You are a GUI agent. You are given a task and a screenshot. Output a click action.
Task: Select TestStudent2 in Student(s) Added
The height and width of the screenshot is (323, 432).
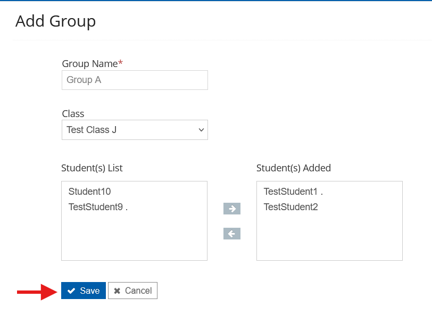(x=290, y=207)
